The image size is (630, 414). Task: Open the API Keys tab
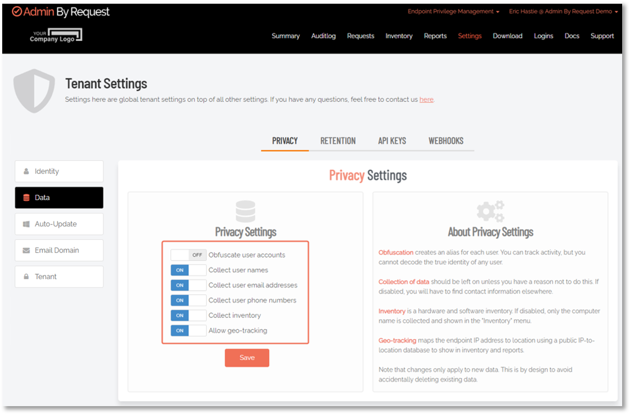tap(392, 141)
